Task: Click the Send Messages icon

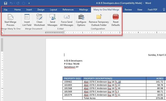Action: pos(53,17)
